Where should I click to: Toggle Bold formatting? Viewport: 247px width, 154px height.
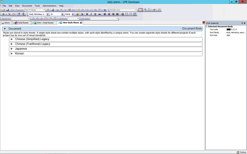(87, 14)
